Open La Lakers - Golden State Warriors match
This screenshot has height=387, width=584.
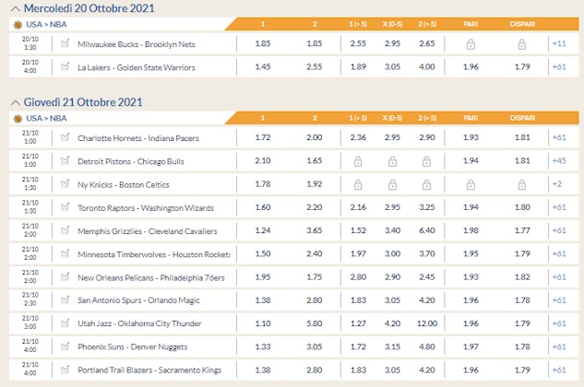point(137,68)
